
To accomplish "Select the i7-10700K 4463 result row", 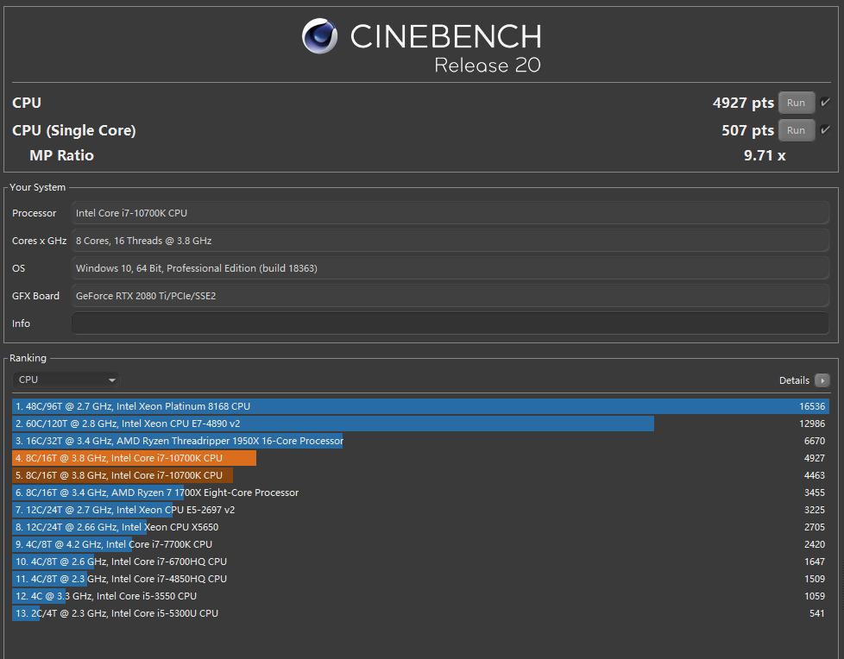I will click(123, 475).
